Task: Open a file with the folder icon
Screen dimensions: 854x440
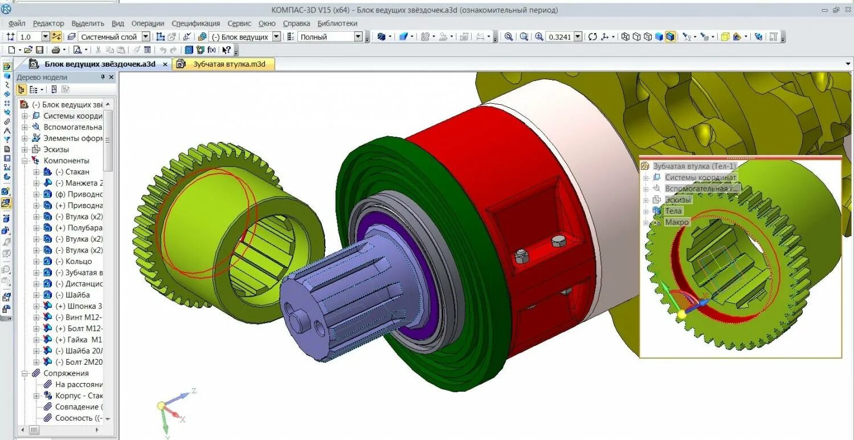Action: click(28, 50)
